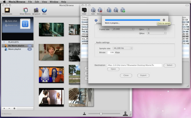
Task: Open the Frame rate dropdown
Action: [x=123, y=29]
